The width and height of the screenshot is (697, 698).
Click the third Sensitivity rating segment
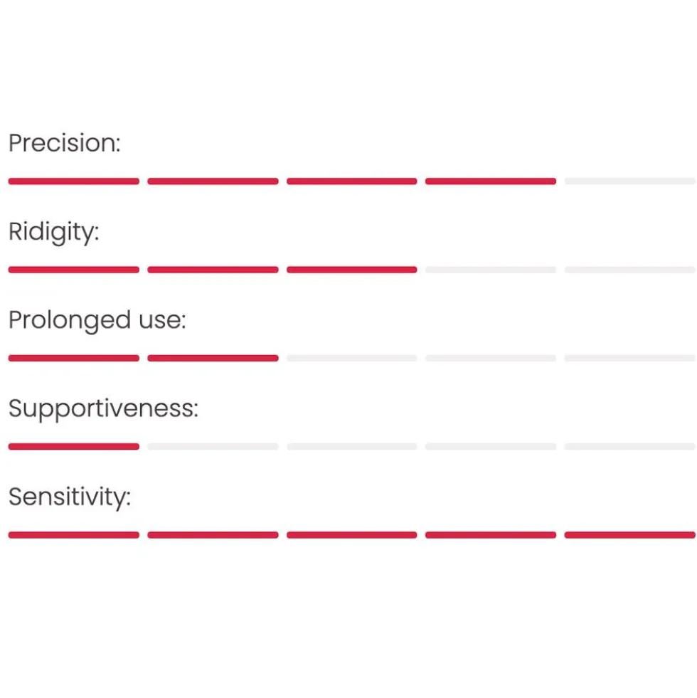(x=351, y=535)
